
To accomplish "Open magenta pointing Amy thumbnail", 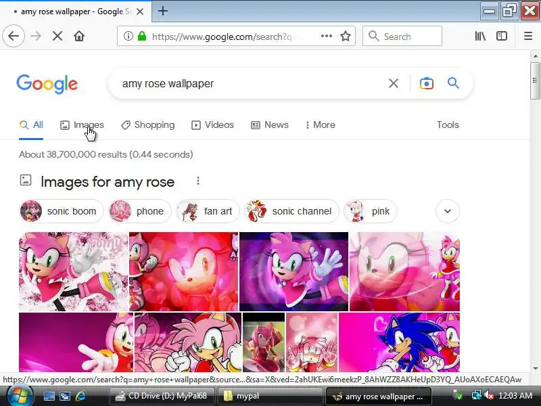I will 76,342.
